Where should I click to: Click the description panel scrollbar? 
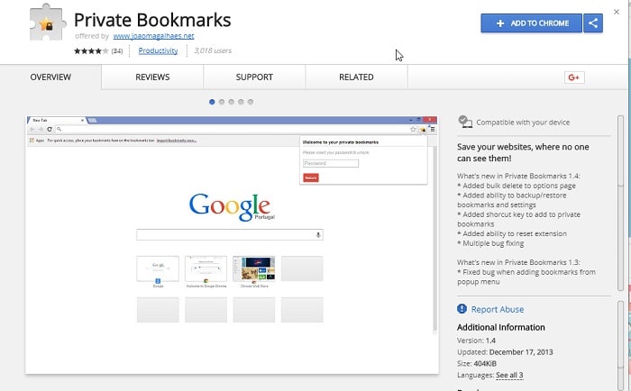621,203
